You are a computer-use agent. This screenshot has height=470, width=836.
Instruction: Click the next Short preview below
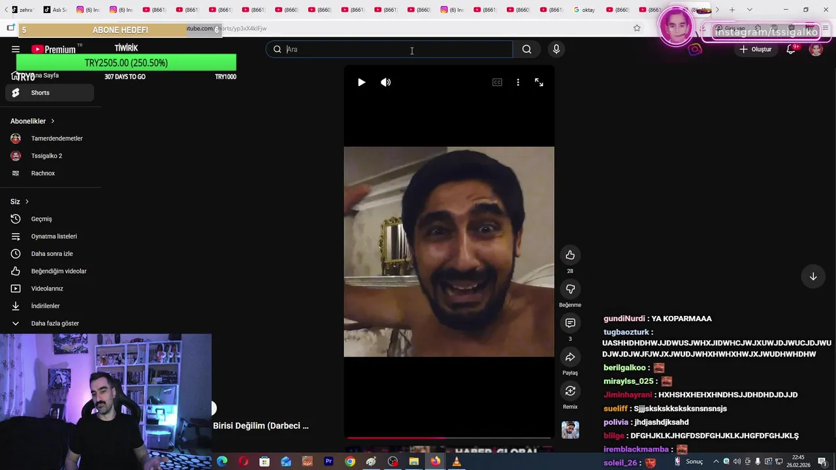pos(449,450)
